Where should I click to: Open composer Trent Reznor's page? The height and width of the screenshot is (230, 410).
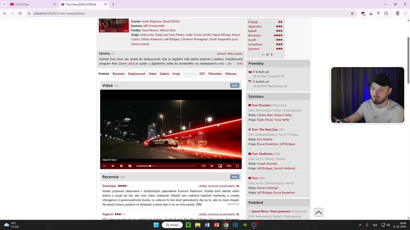tap(150, 30)
